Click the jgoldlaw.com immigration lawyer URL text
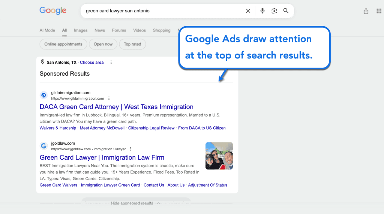The image size is (384, 214). pyautogui.click(x=88, y=149)
